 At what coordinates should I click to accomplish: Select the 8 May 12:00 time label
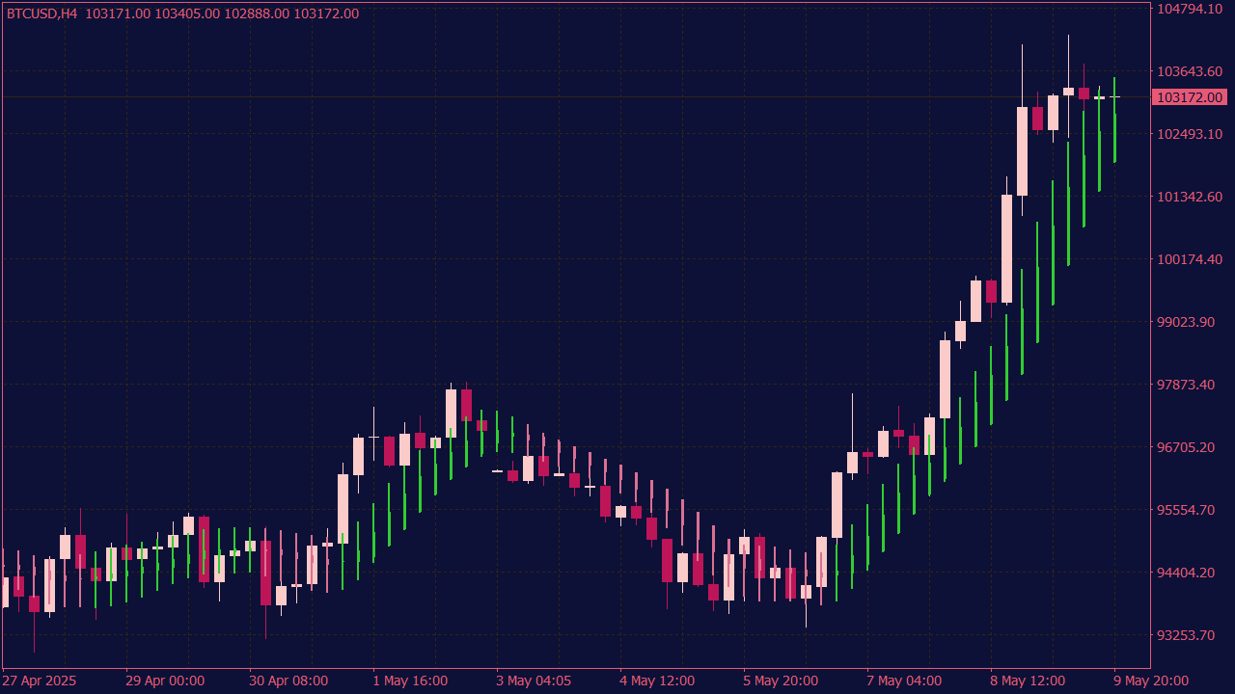[1028, 681]
